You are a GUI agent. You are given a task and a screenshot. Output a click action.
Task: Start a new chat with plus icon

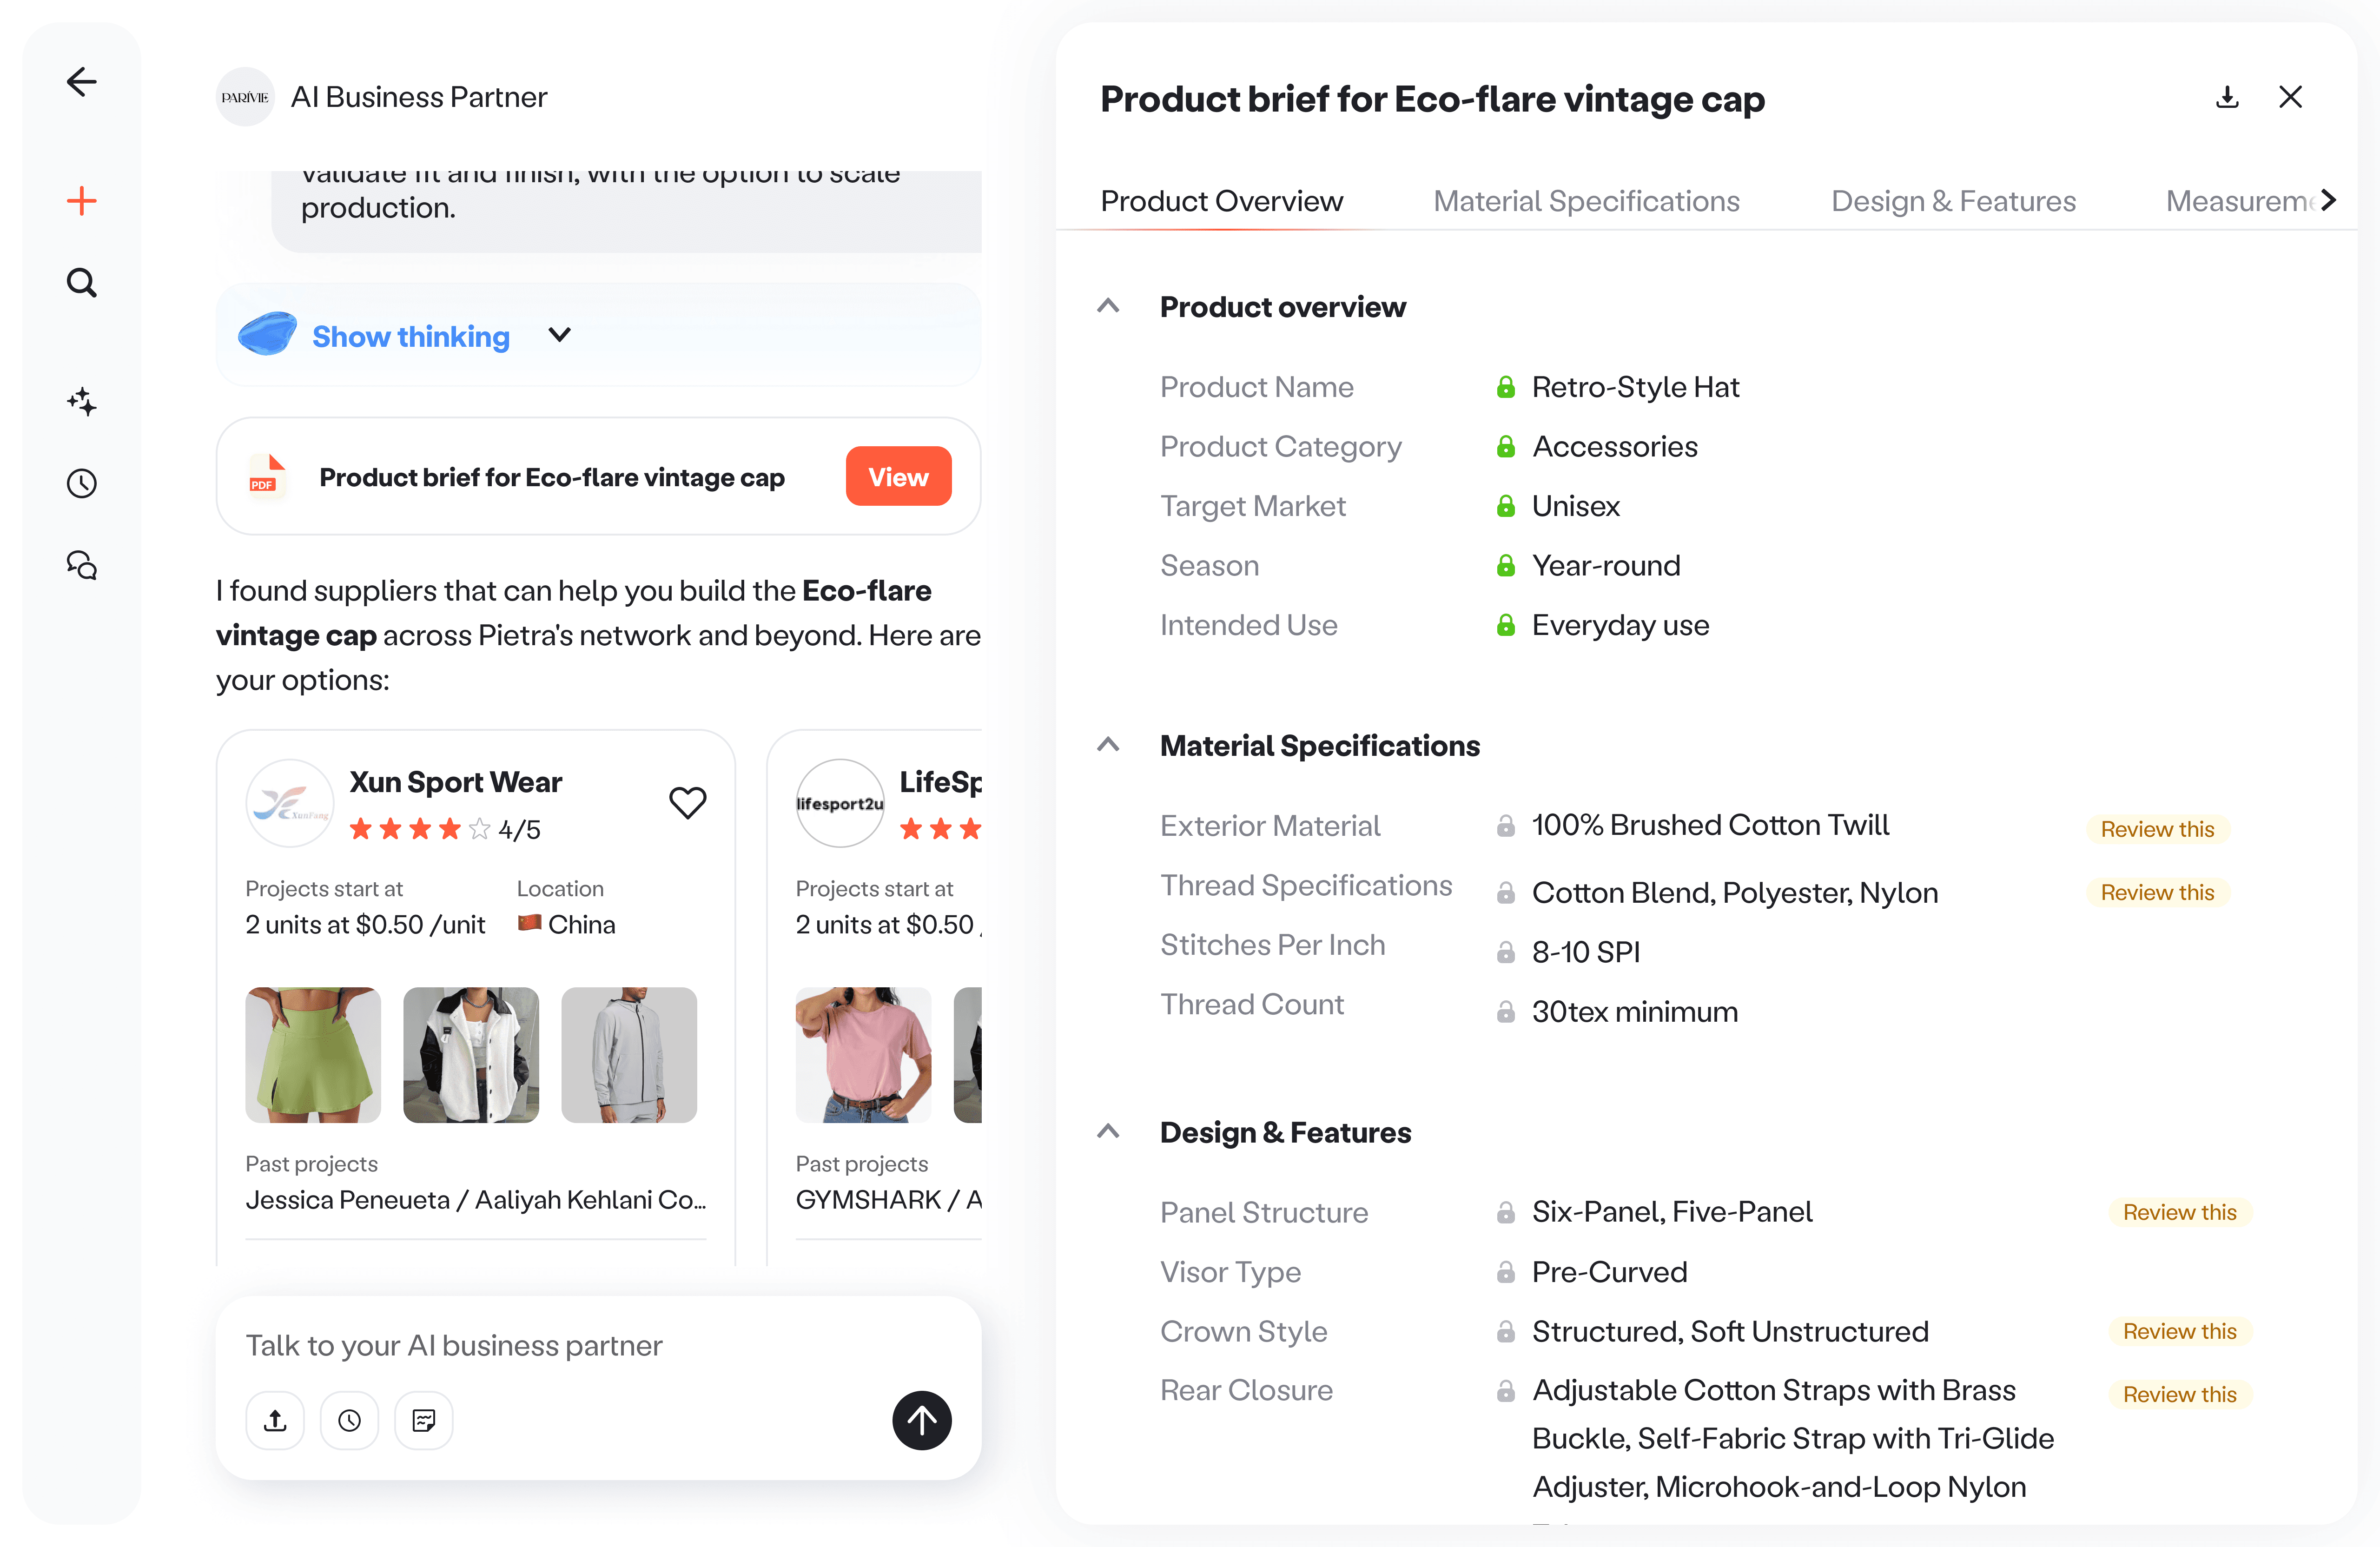pyautogui.click(x=82, y=201)
